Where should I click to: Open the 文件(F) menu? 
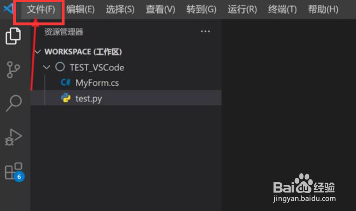click(41, 10)
